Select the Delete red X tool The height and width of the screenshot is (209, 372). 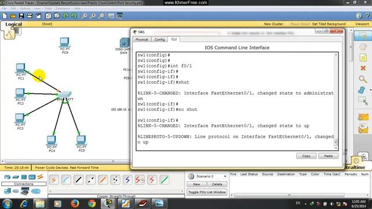tap(363, 69)
